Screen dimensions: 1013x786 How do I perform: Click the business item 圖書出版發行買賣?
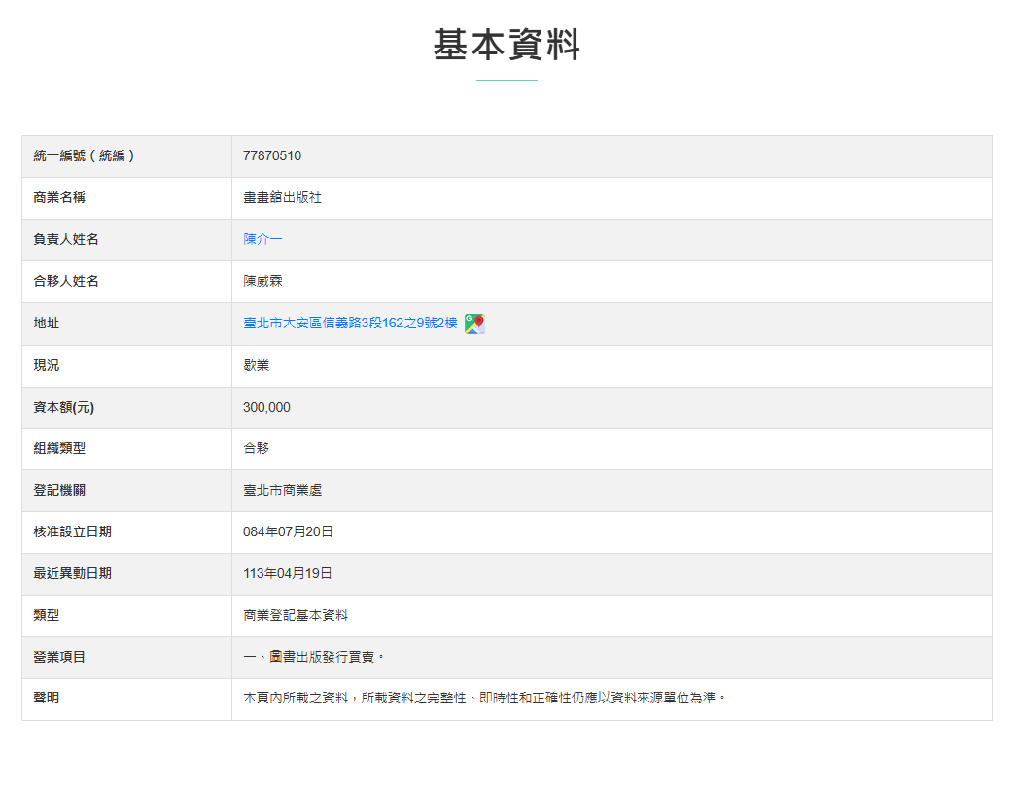pos(313,657)
